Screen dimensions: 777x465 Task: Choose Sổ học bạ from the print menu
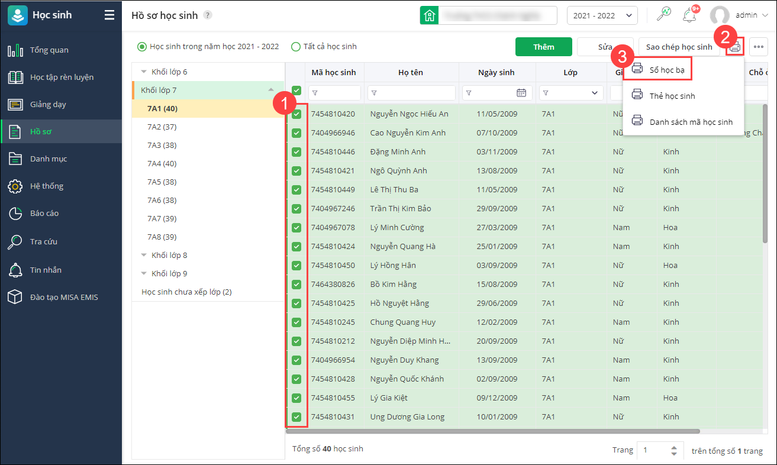click(657, 70)
